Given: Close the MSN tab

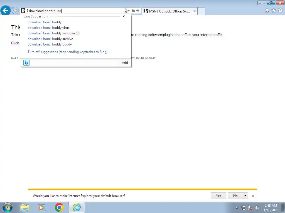Looking at the screenshot, I should (x=195, y=11).
